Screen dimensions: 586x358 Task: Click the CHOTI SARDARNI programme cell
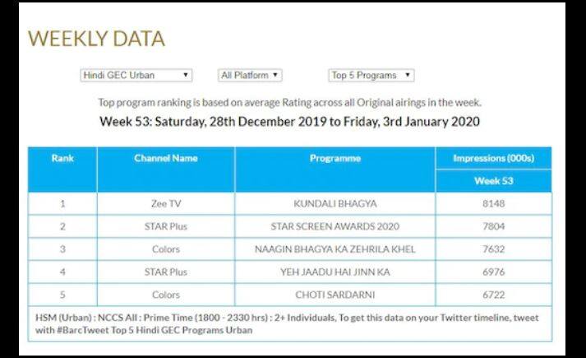pyautogui.click(x=335, y=294)
